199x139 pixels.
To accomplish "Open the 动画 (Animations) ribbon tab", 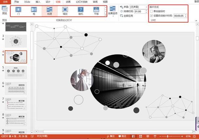I will 68,2.
